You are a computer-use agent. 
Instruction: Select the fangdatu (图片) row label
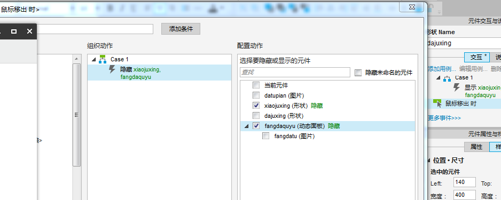294,136
